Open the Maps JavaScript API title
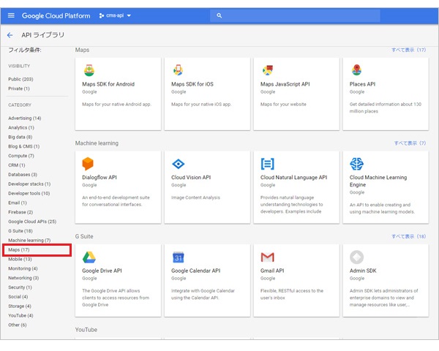The height and width of the screenshot is (351, 439). click(x=285, y=84)
